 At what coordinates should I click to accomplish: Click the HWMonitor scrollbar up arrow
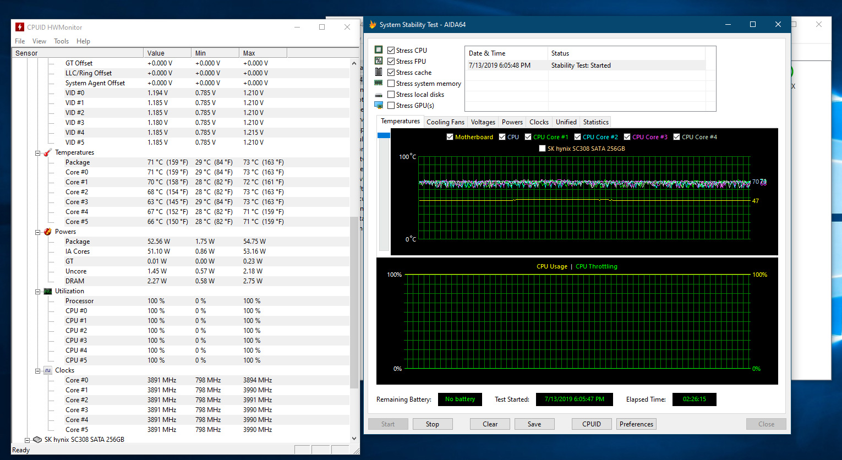pyautogui.click(x=354, y=63)
